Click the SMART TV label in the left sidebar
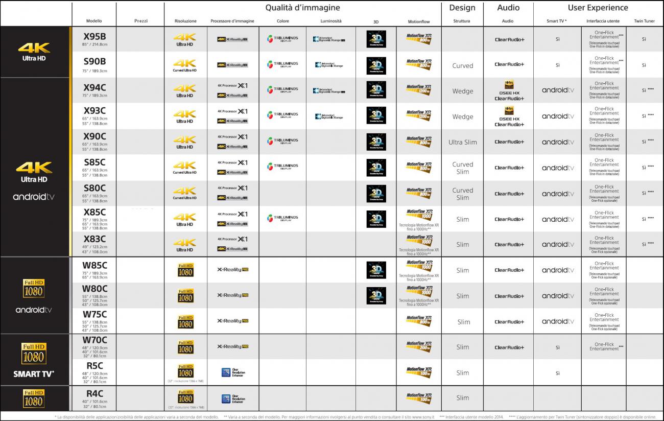 point(34,374)
